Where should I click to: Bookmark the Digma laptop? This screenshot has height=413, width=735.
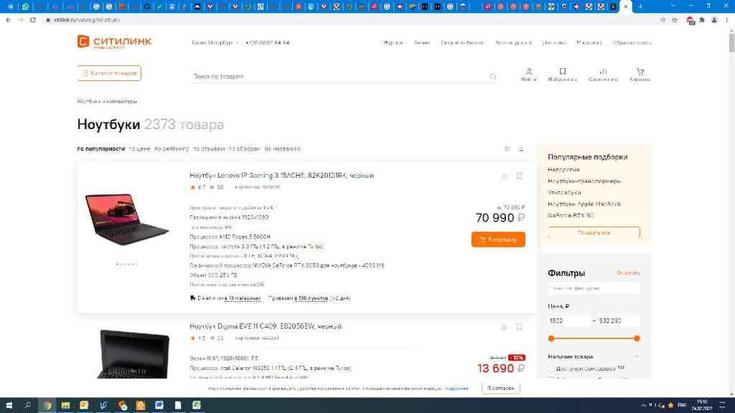click(x=520, y=327)
